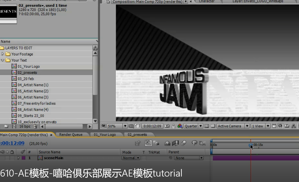This screenshot has width=299, height=182.
Task: Open the Quarter resolution dropdown
Action: tap(193, 126)
